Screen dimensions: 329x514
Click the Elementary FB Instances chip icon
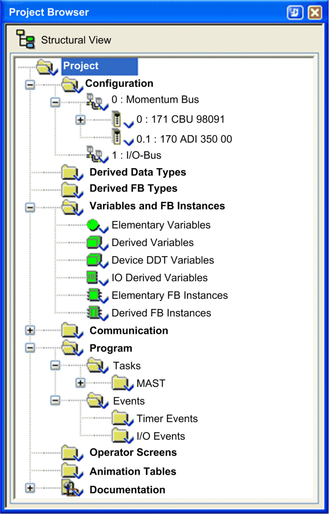coord(97,296)
